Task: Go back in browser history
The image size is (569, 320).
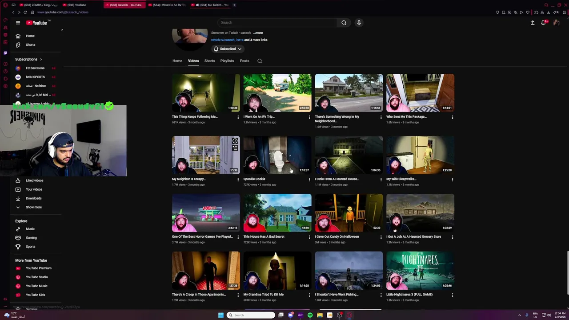Action: 13,12
